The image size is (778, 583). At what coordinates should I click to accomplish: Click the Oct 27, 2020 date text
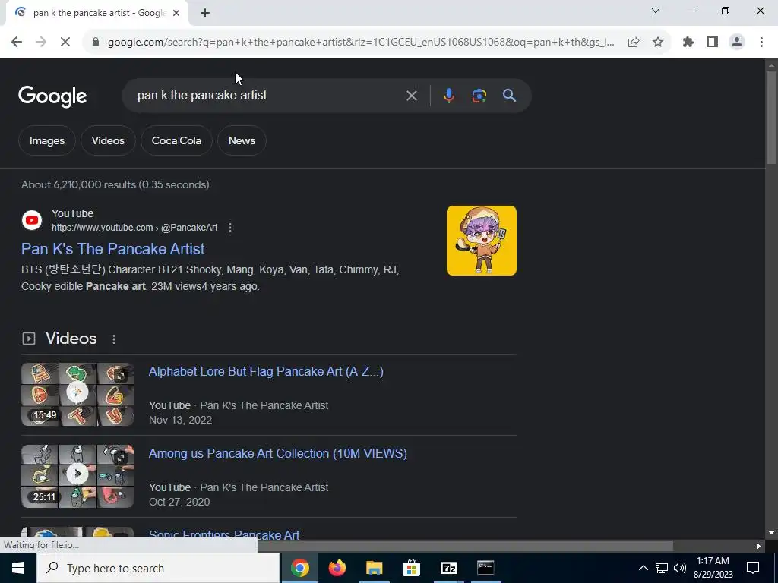[x=179, y=502]
